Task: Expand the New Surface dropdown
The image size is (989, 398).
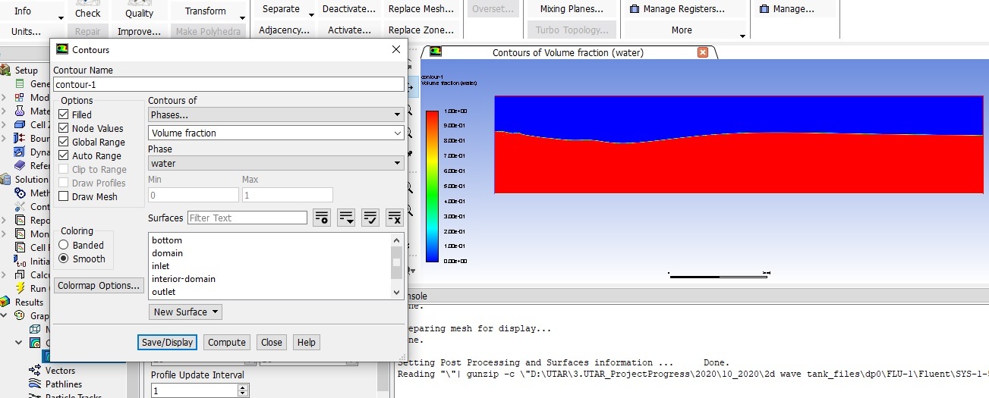Action: point(186,312)
